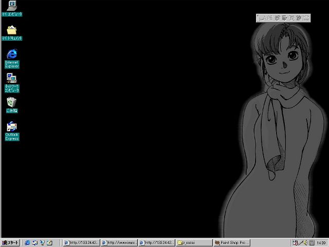
Task: Launch Outlook Express from the desktop
Action: click(12, 127)
